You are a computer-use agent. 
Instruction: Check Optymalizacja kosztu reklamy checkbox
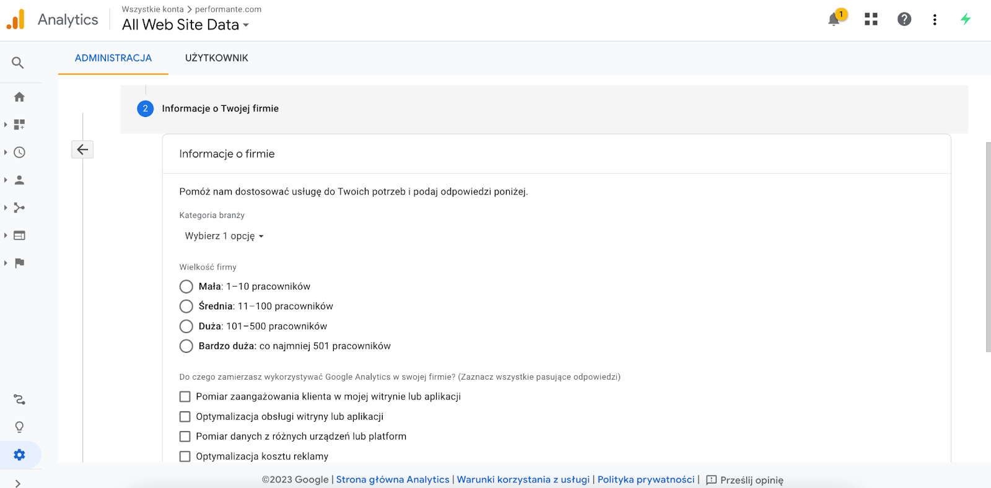pyautogui.click(x=185, y=456)
